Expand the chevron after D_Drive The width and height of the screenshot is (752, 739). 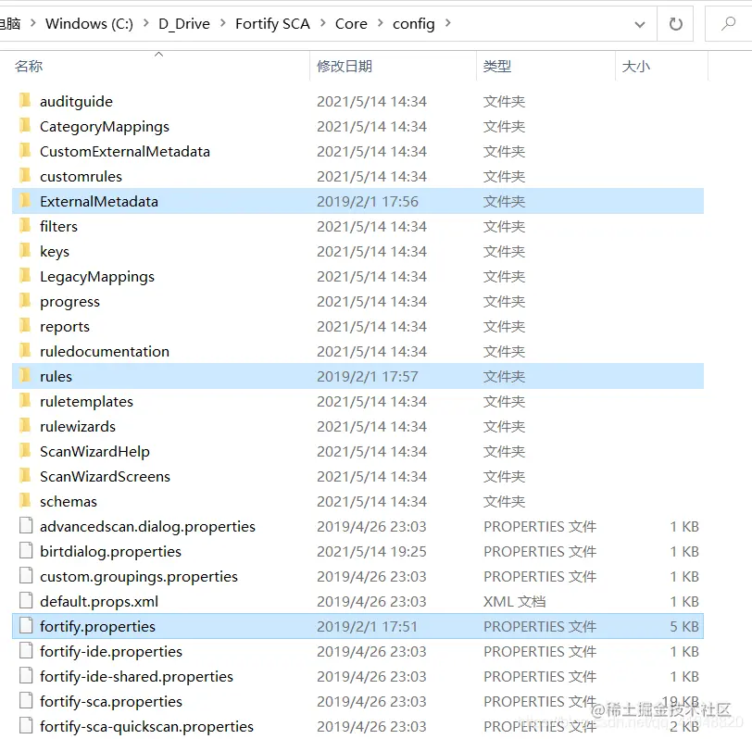pyautogui.click(x=222, y=23)
